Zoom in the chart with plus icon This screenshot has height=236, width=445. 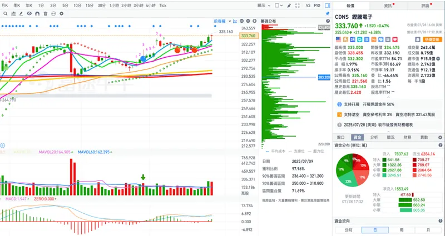(x=255, y=21)
